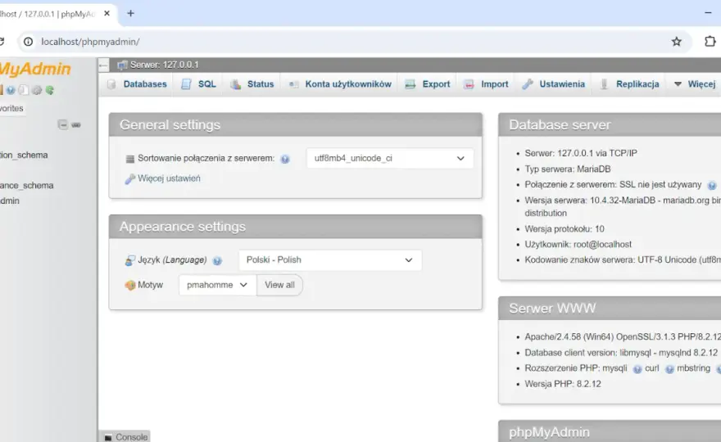This screenshot has width=721, height=442.
Task: Click the Konta użytkowników tab icon
Action: 293,84
